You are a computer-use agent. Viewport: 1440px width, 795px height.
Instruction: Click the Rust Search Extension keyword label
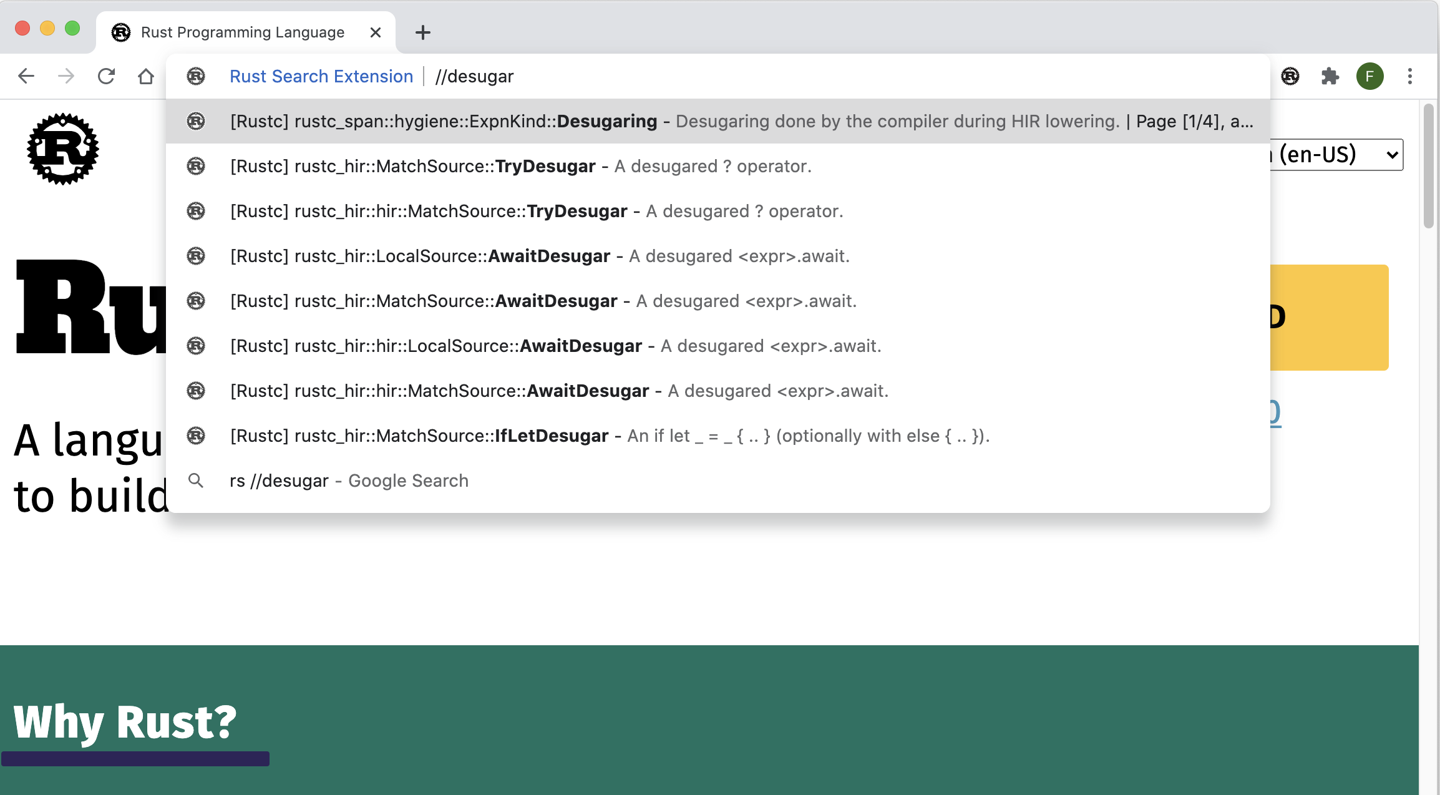click(321, 76)
